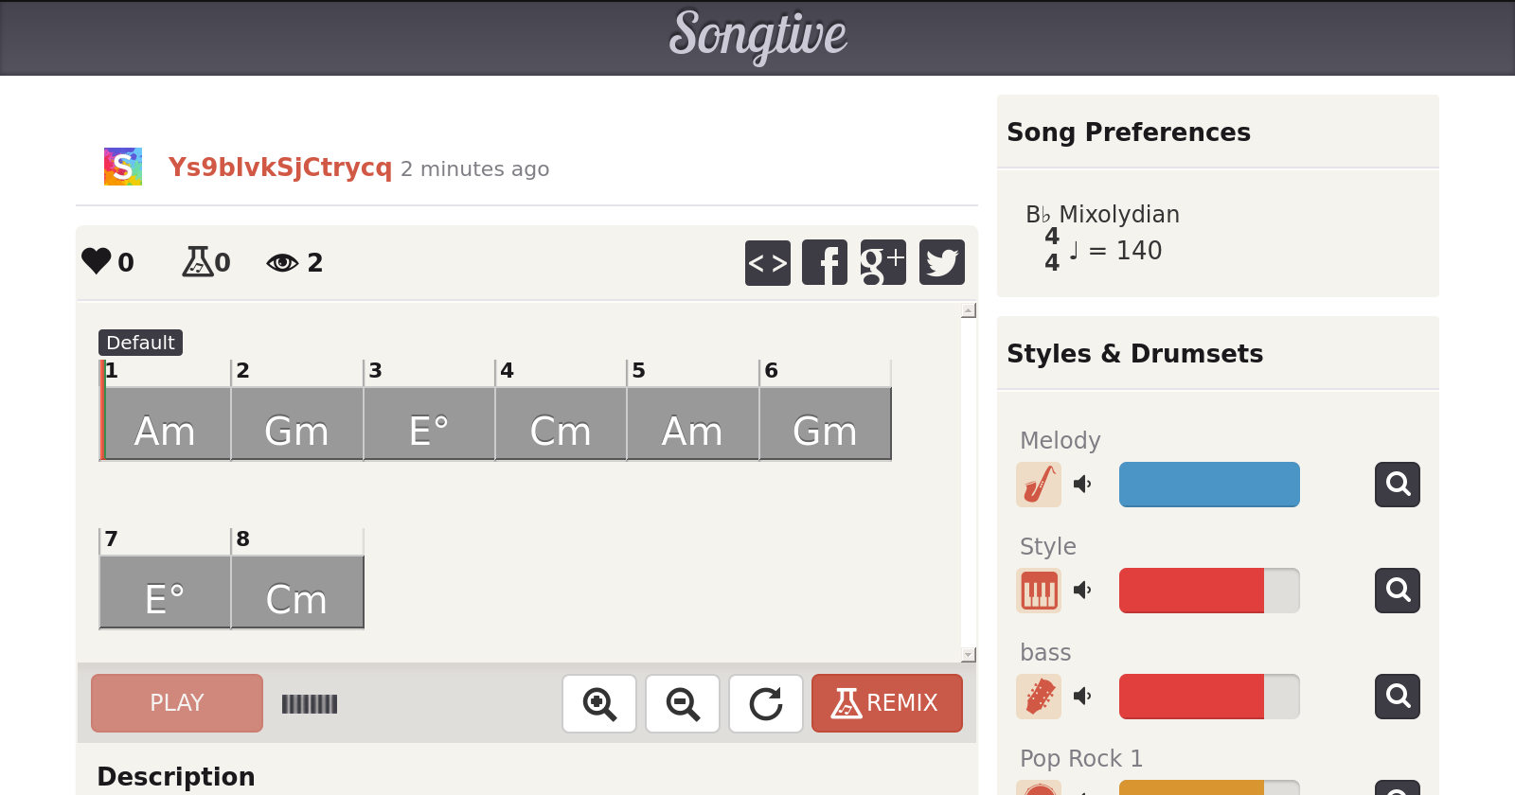1515x795 pixels.
Task: Open Melody instrument search
Action: [x=1397, y=485]
